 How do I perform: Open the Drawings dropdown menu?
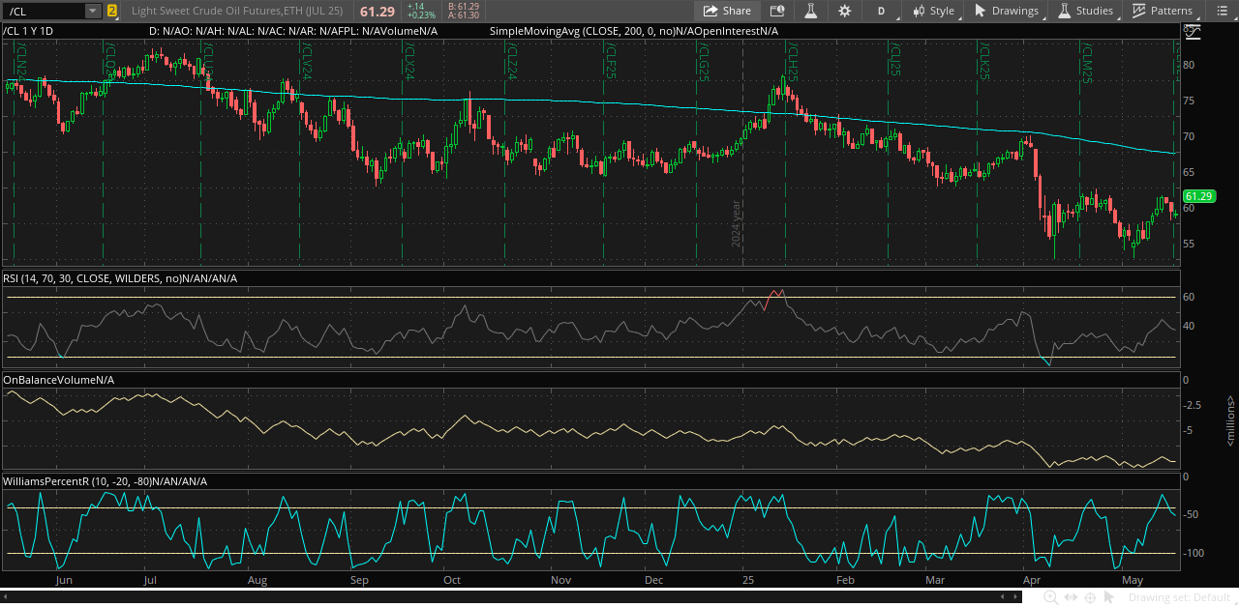click(1006, 11)
